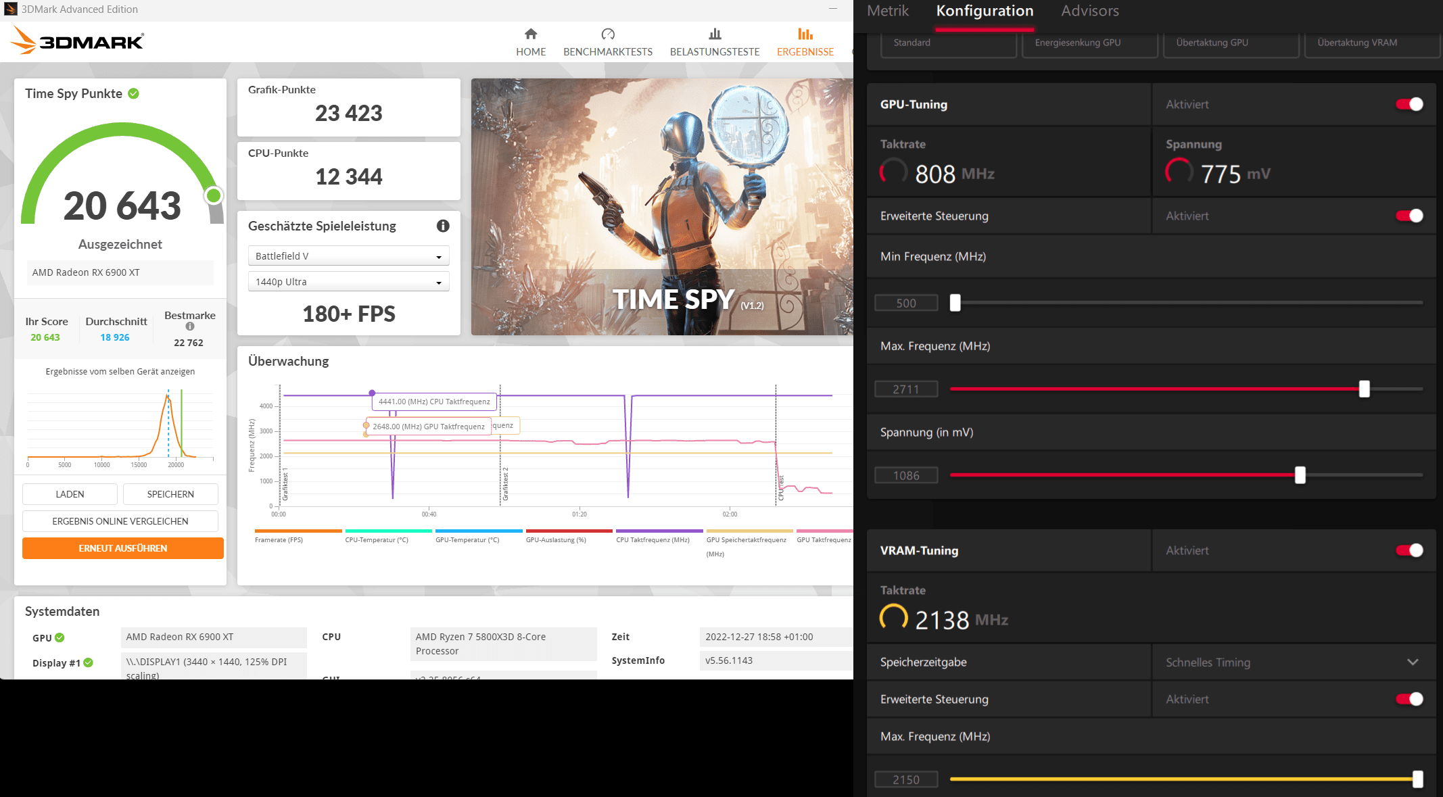The width and height of the screenshot is (1443, 797).
Task: Click Ergebnis Online Vergleichen button
Action: 120,521
